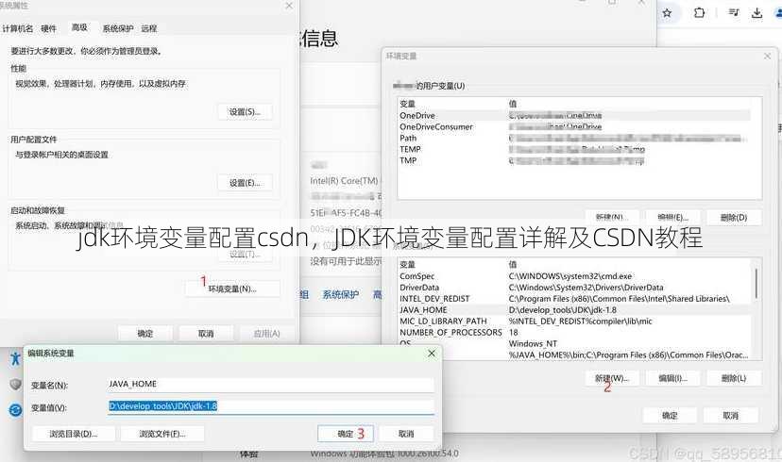The height and width of the screenshot is (462, 782).
Task: Click the 应用(A) button
Action: (267, 334)
